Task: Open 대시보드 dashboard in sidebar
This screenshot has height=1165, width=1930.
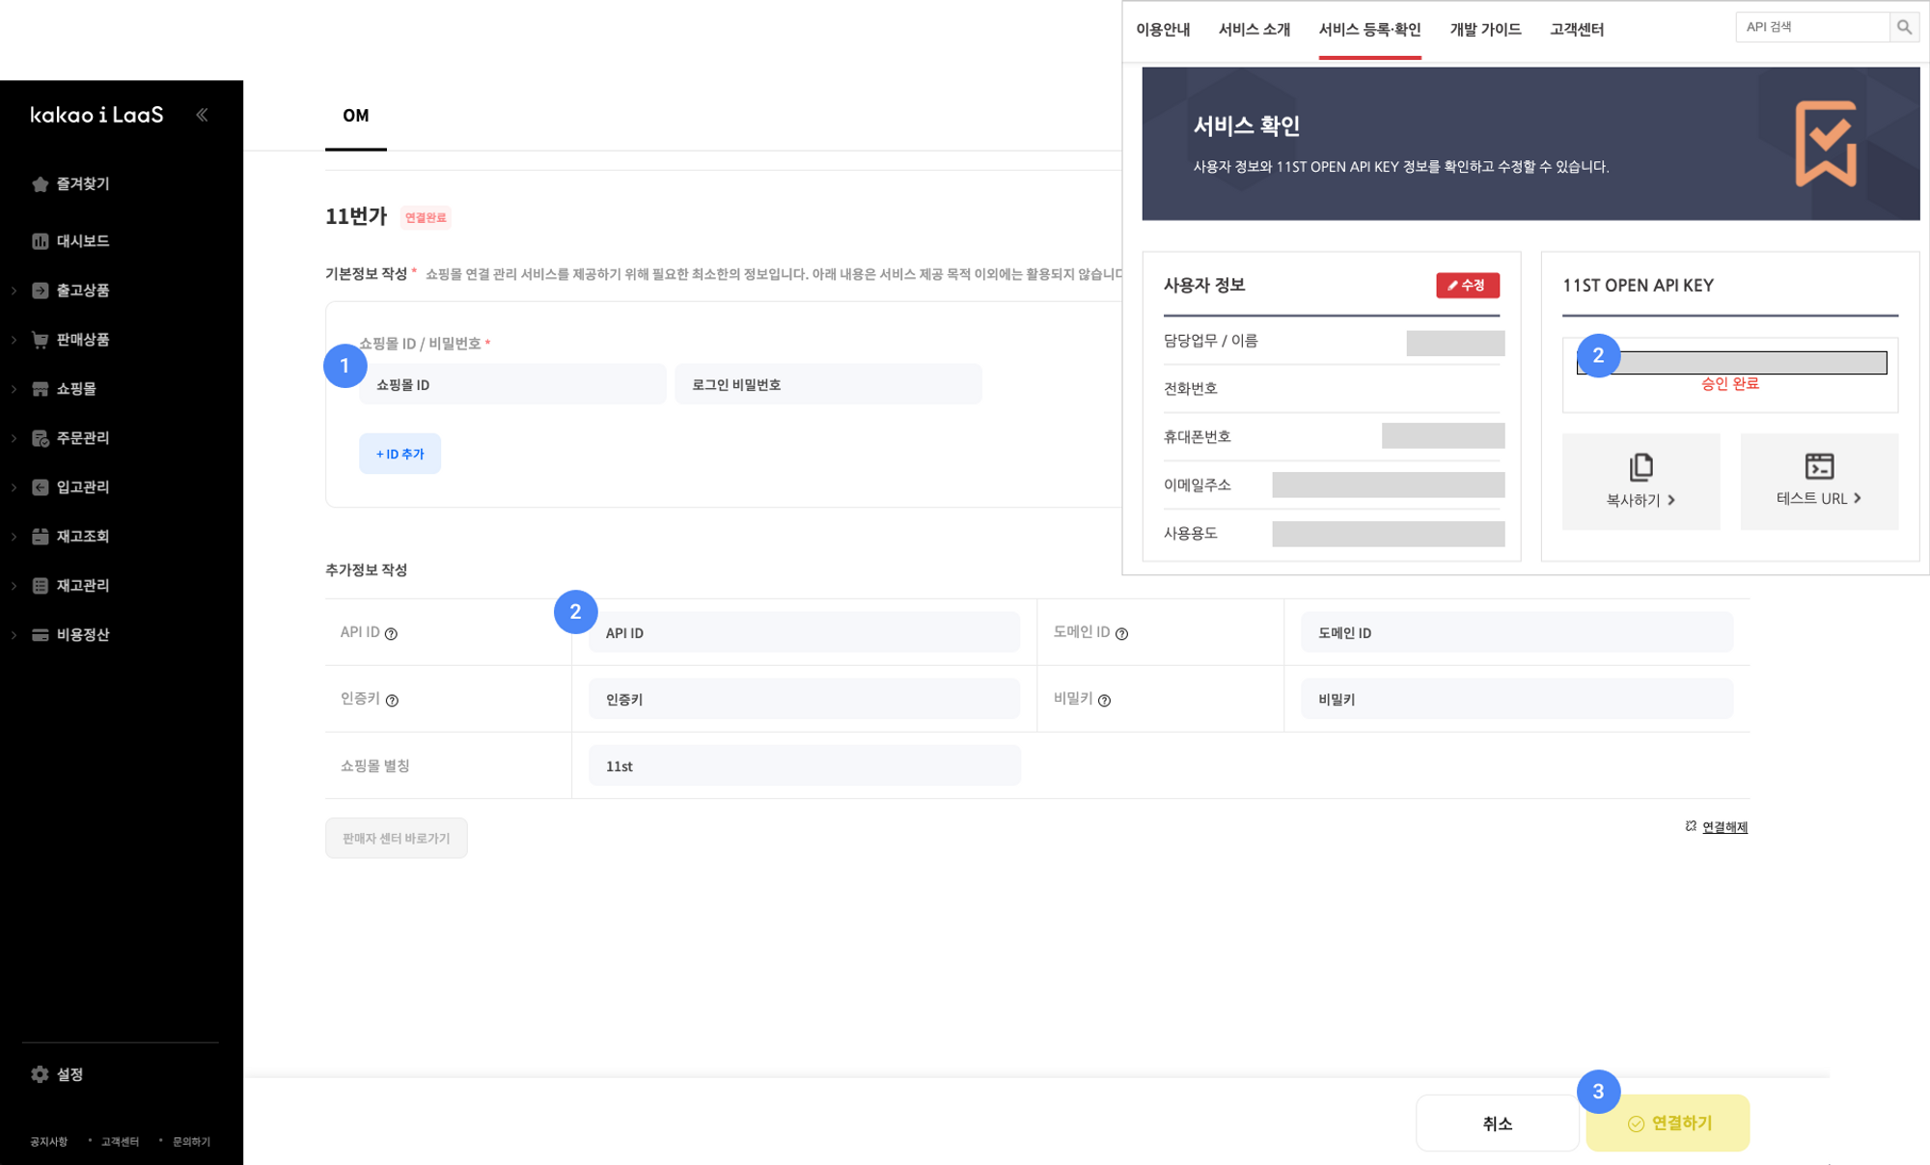Action: point(81,241)
